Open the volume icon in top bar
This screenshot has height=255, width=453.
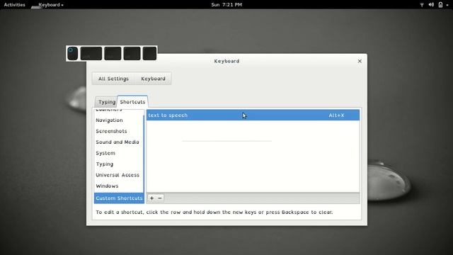click(431, 5)
